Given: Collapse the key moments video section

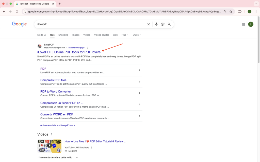Looking at the screenshot, I should coord(77,157).
